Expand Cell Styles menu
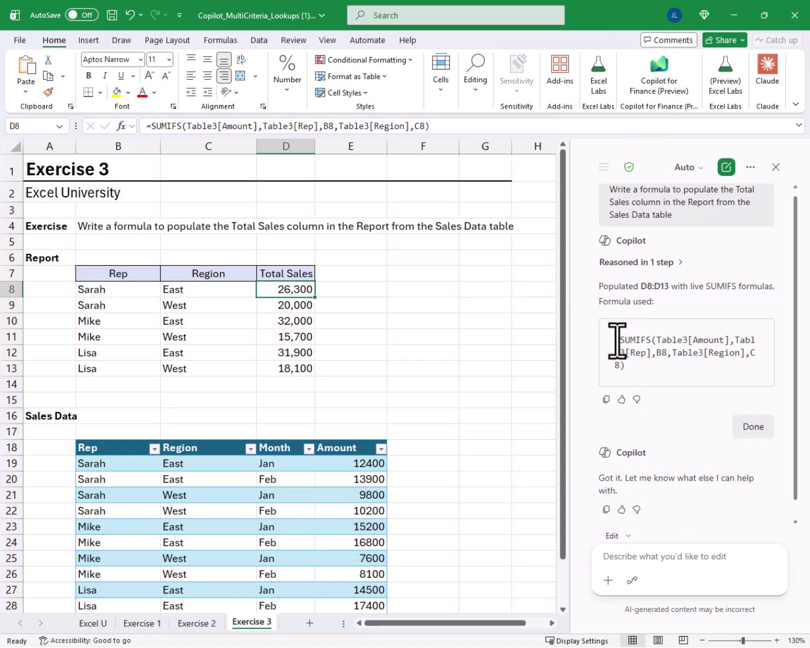The height and width of the screenshot is (648, 810). tap(341, 92)
